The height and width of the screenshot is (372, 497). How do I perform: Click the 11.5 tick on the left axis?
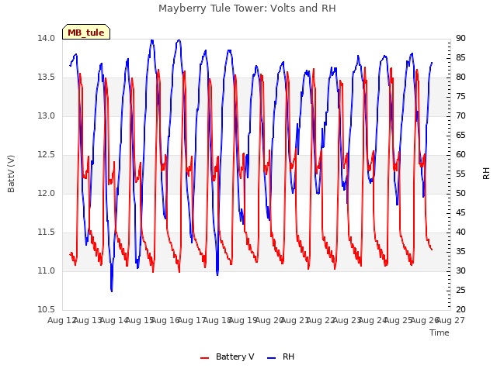[x=47, y=232]
